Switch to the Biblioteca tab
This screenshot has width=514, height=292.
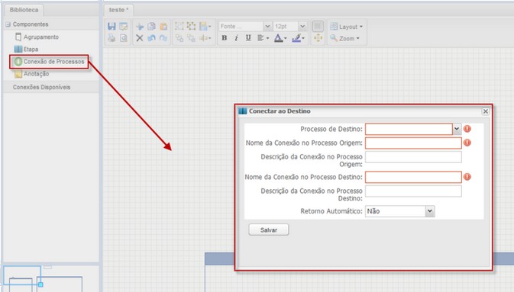click(24, 10)
